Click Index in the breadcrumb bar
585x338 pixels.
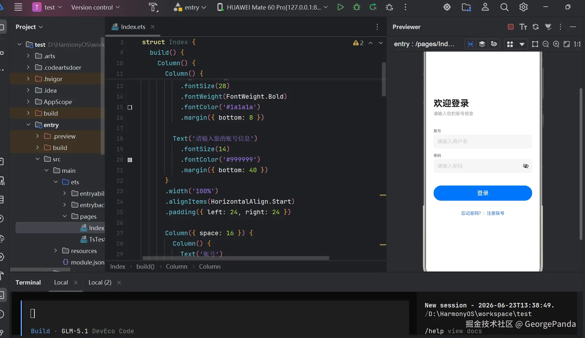pos(118,266)
